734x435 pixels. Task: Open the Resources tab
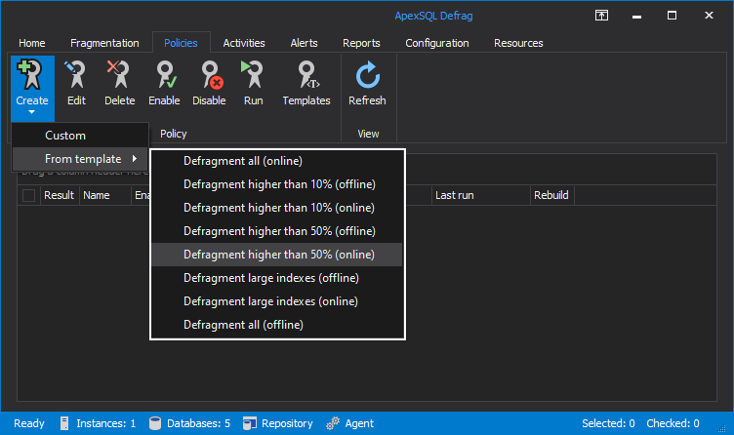click(x=518, y=43)
